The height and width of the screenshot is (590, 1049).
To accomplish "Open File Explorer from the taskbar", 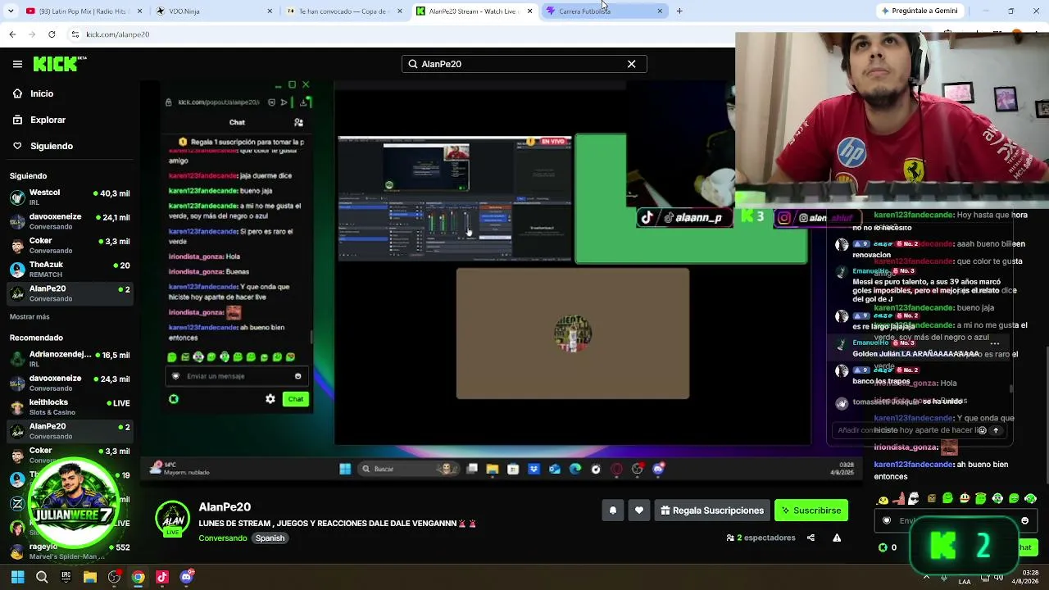I will pyautogui.click(x=90, y=577).
